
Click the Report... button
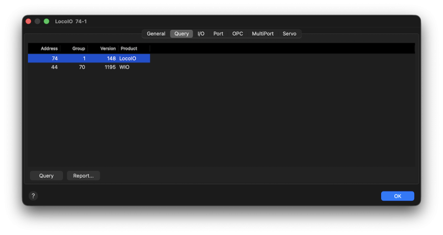(83, 176)
